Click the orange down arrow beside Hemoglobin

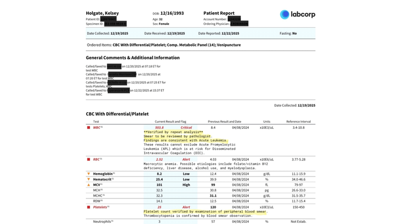[88, 174]
